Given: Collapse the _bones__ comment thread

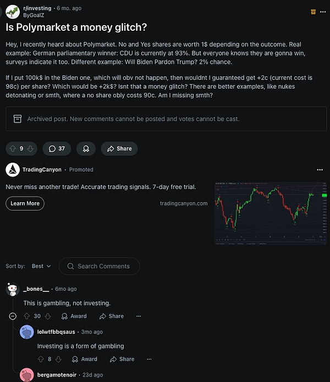Looking at the screenshot, I should tap(13, 316).
